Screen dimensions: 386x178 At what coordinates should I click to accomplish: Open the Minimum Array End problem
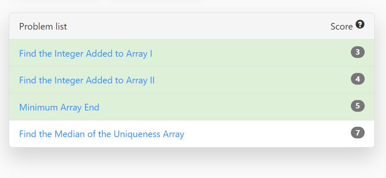tap(59, 107)
